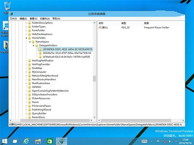Click the Power folder icon

pos(29,102)
